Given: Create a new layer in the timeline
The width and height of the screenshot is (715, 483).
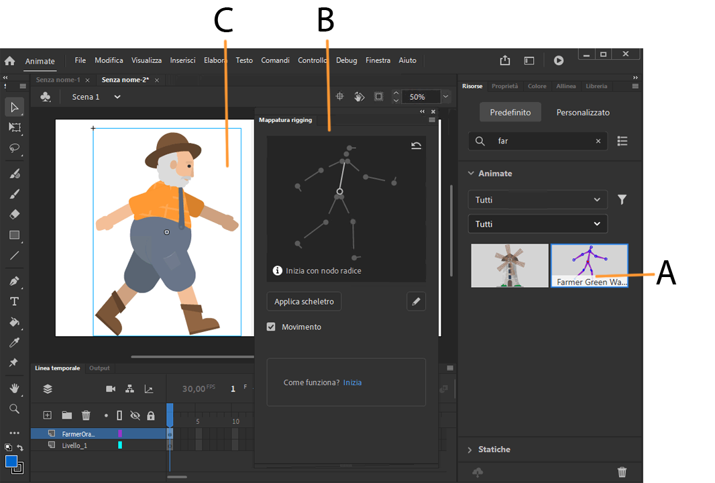Looking at the screenshot, I should pos(46,415).
